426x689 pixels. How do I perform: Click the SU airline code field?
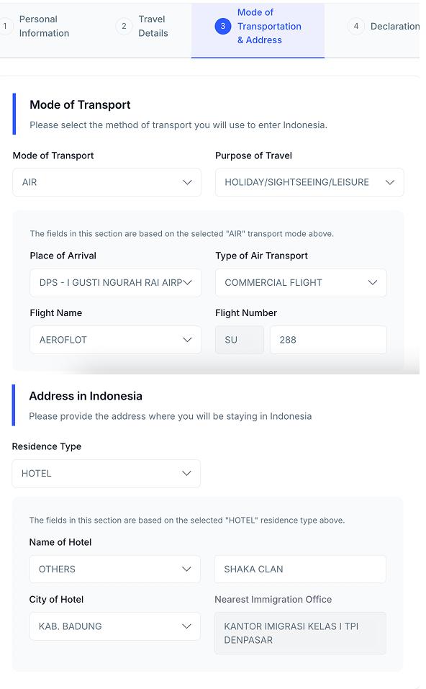click(x=240, y=340)
